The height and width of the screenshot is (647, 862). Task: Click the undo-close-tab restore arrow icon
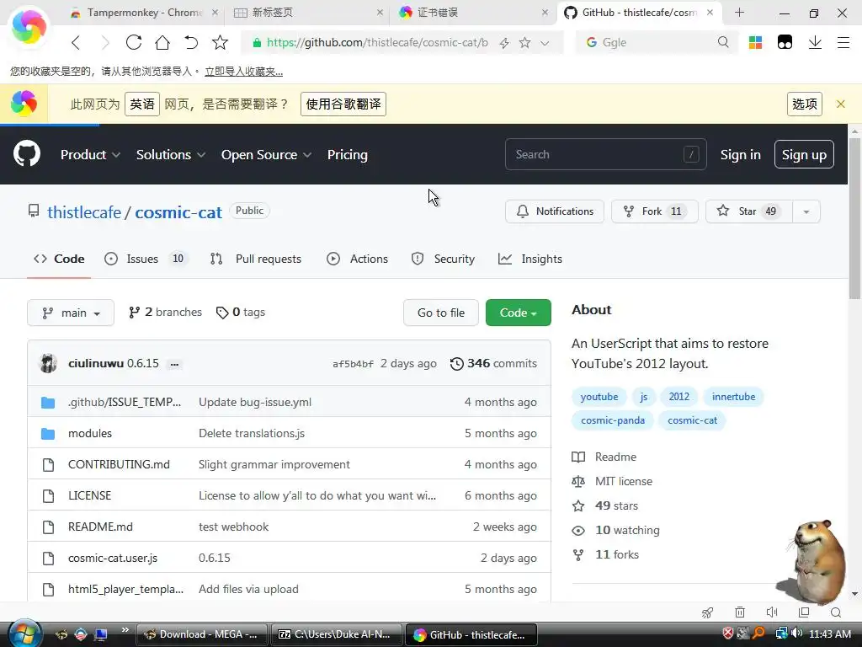(x=191, y=42)
